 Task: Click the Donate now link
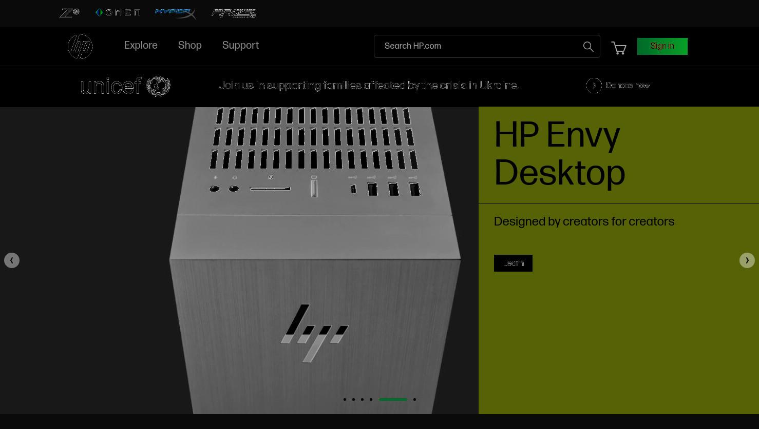[x=628, y=86]
